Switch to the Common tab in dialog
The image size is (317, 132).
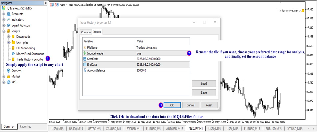pos(86,32)
